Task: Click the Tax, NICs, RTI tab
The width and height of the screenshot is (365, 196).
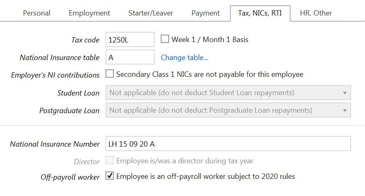Action: (x=260, y=13)
